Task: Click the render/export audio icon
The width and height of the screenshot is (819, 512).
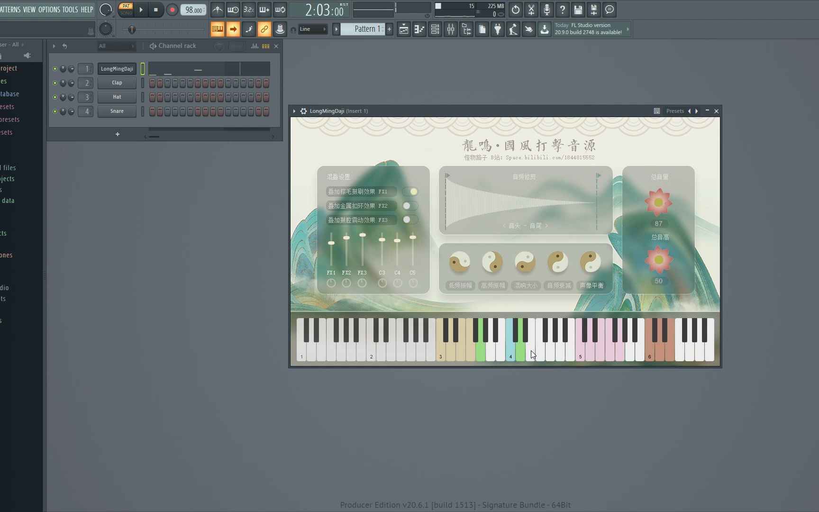Action: pos(594,9)
